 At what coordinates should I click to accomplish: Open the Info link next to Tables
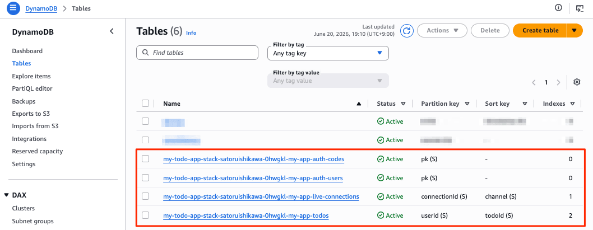191,33
